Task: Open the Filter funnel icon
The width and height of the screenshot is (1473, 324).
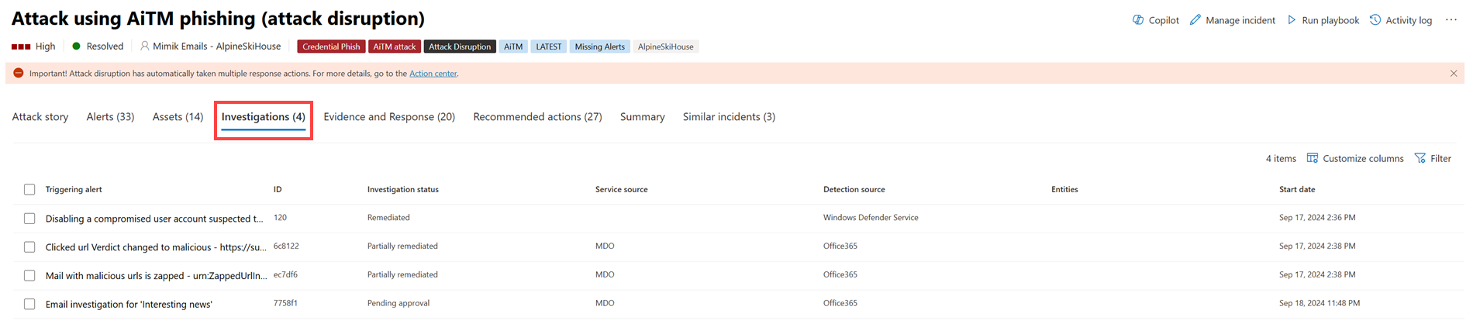Action: 1420,158
